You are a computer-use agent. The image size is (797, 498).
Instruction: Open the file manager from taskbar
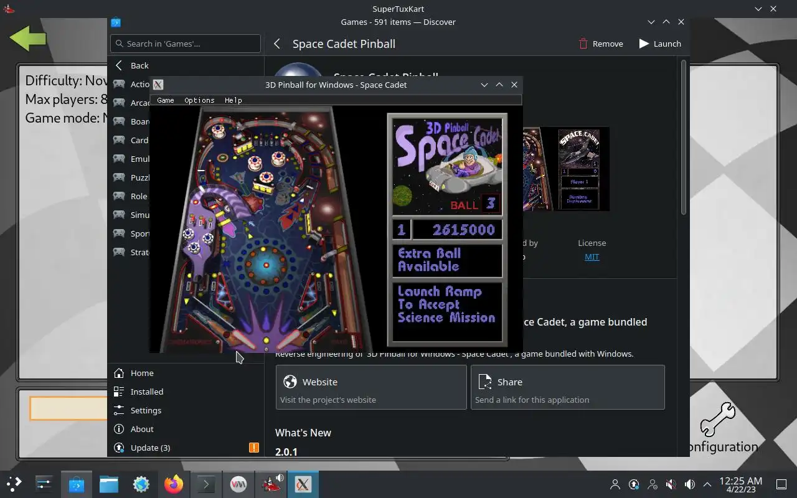[109, 484]
